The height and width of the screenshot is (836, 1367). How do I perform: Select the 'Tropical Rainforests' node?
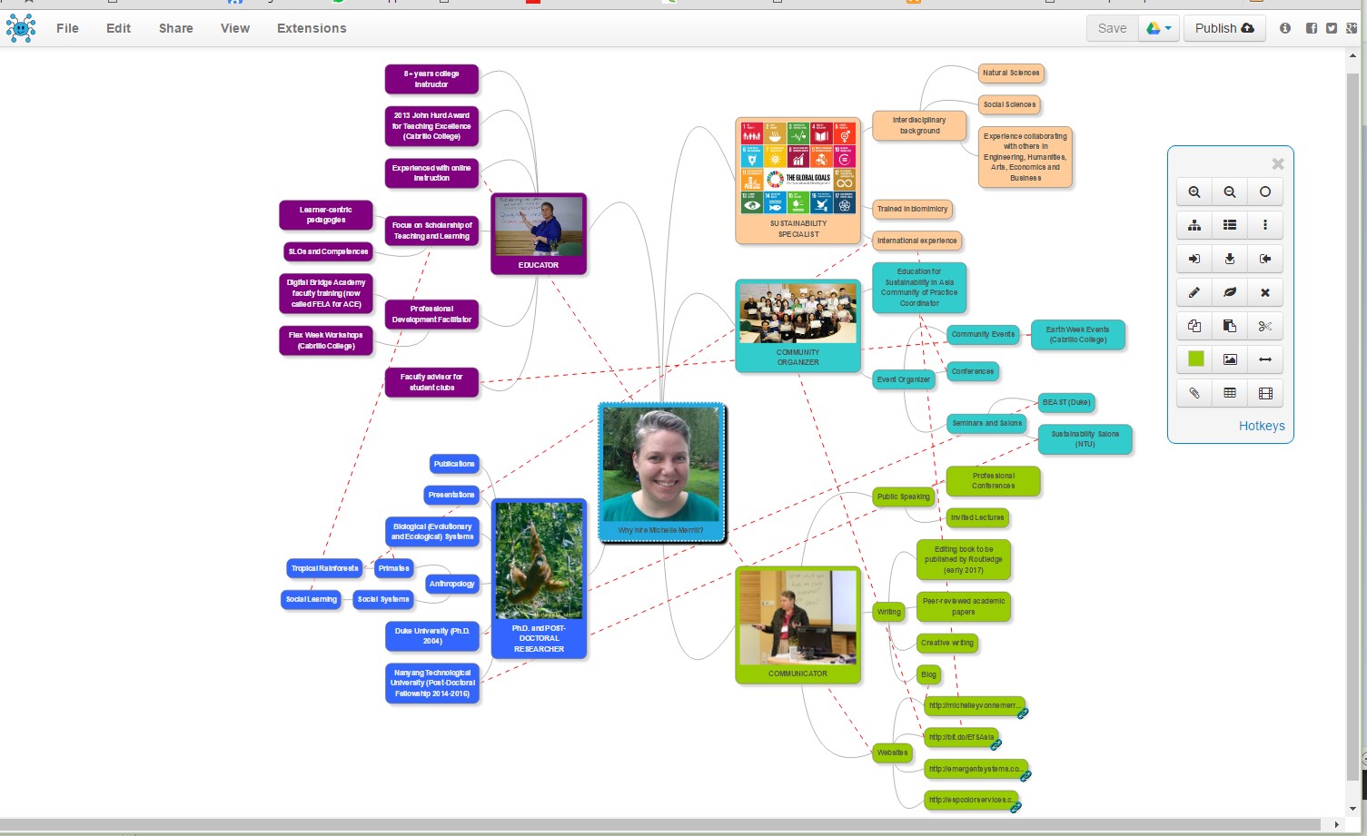(325, 568)
